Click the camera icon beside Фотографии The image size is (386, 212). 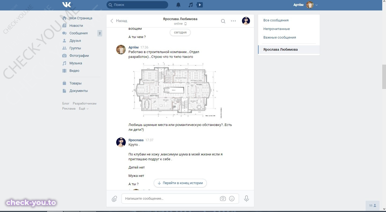pyautogui.click(x=64, y=56)
